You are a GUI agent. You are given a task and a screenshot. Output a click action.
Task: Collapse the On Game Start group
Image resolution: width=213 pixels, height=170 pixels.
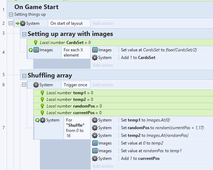(x=11, y=15)
